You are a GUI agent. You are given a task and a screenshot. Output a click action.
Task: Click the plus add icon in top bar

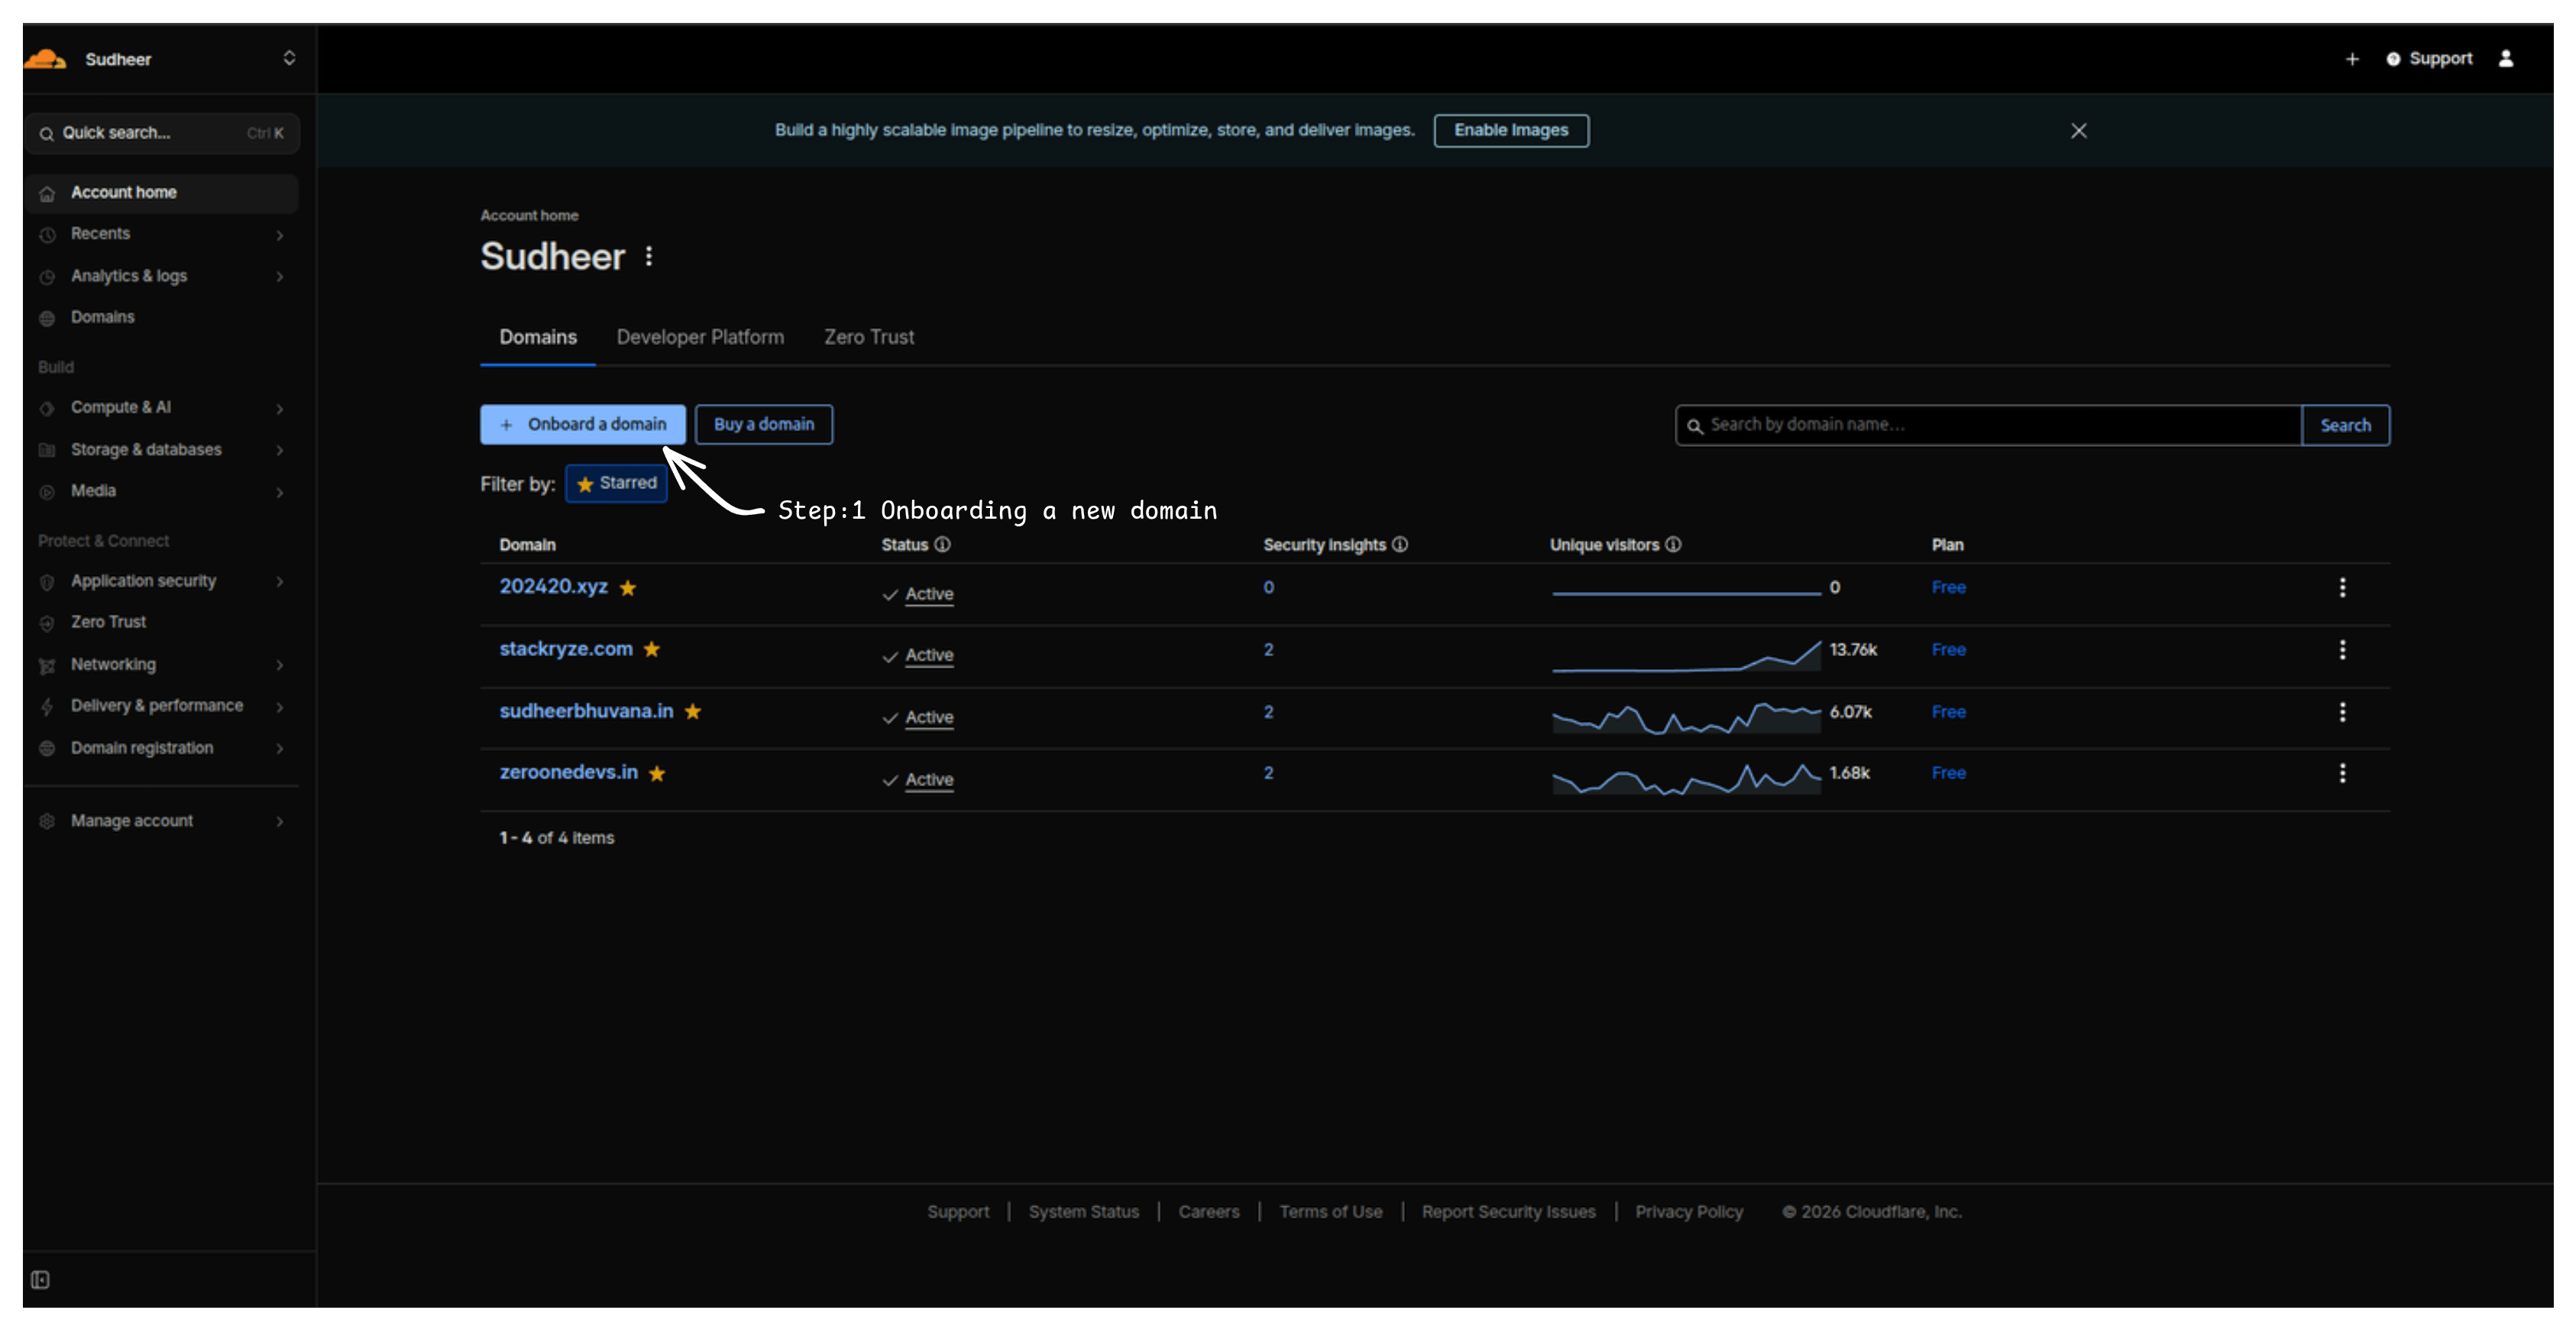(2352, 59)
